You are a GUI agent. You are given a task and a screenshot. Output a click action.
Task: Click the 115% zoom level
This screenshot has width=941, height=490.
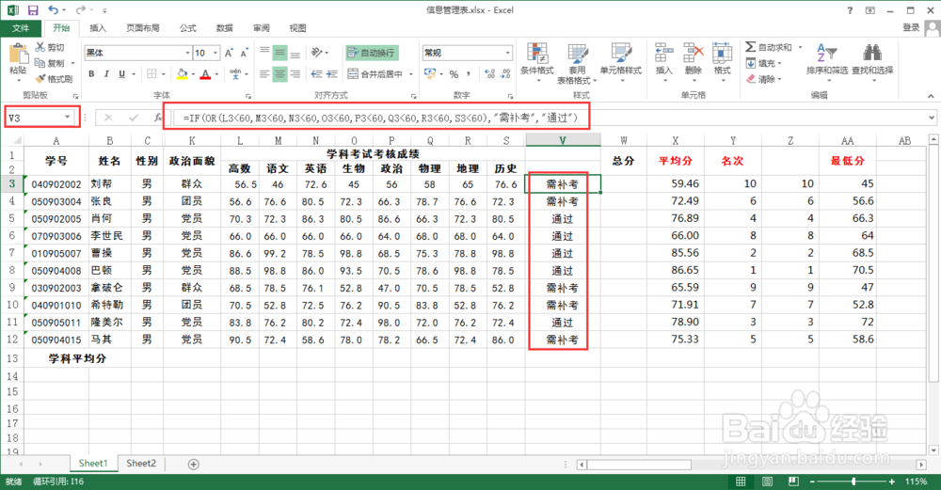pyautogui.click(x=916, y=482)
